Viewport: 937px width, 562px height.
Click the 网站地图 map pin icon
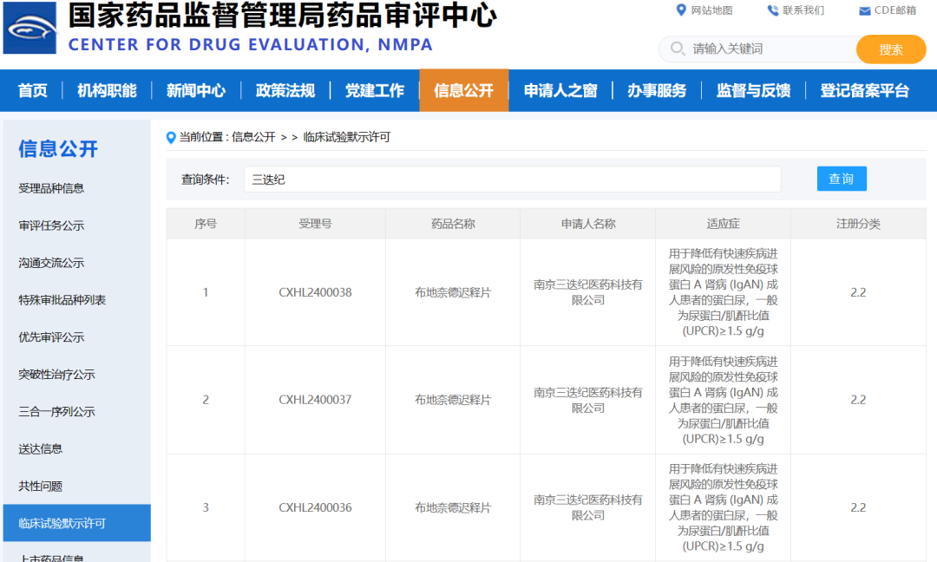click(x=682, y=10)
